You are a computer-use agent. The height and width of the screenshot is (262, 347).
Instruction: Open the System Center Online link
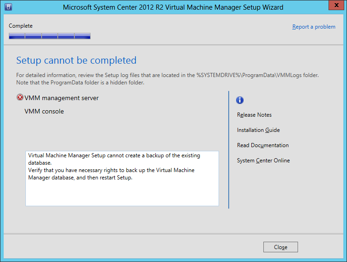click(x=263, y=161)
